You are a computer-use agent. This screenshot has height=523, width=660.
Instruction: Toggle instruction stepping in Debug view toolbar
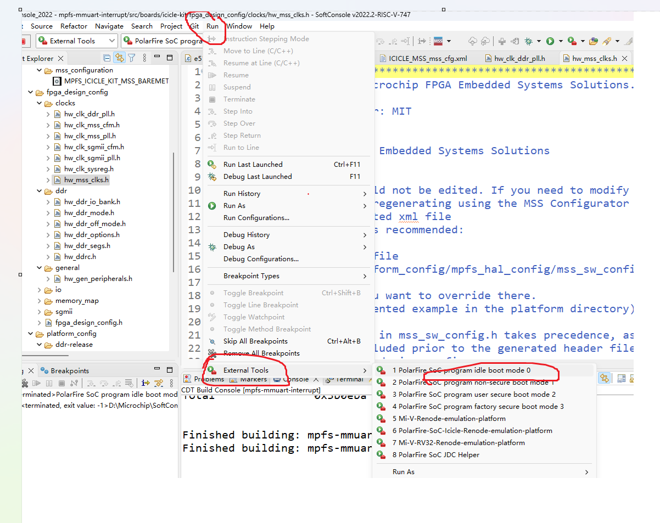146,383
